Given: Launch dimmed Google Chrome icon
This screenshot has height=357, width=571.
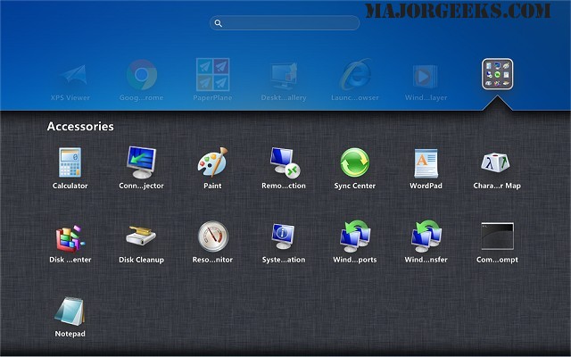Looking at the screenshot, I should (142, 75).
